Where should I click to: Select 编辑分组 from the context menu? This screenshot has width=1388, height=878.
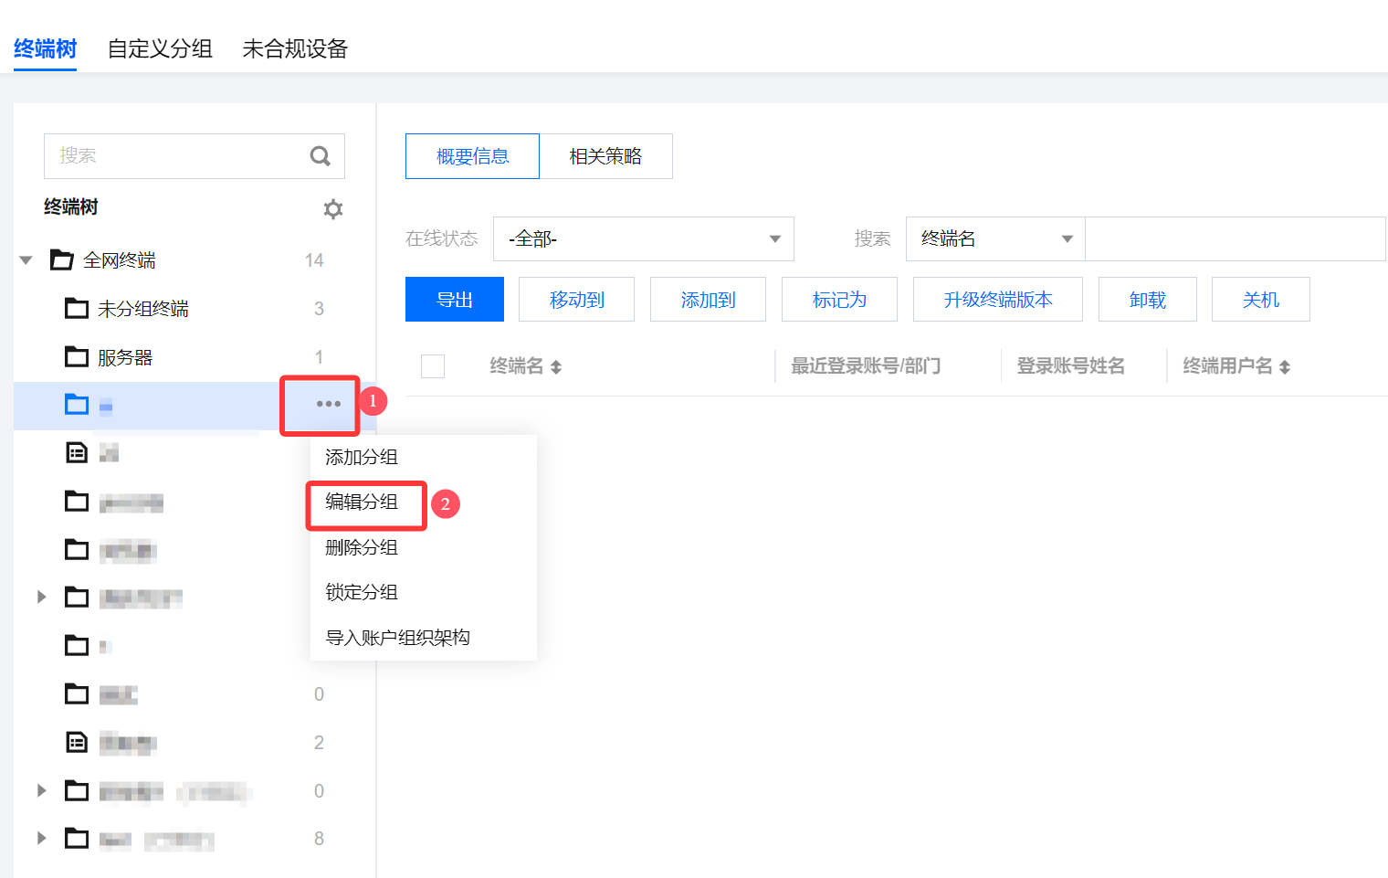[x=362, y=502]
